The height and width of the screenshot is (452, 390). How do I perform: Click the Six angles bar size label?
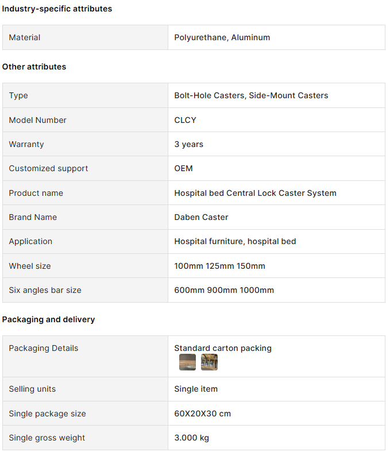click(x=45, y=290)
